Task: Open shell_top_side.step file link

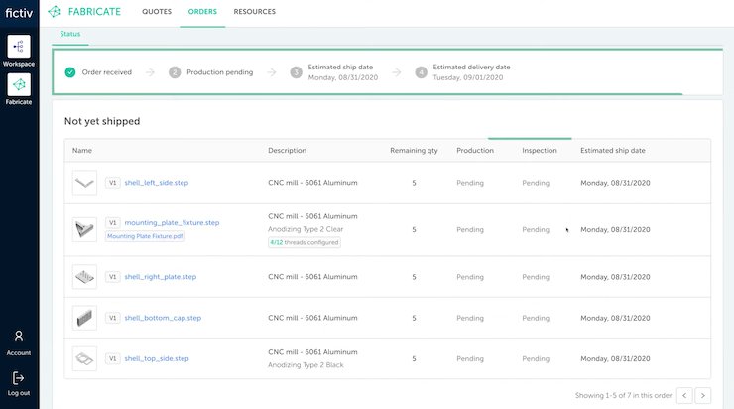Action: point(157,358)
